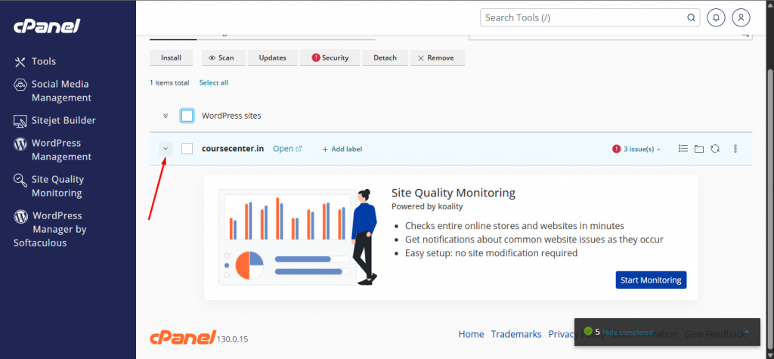This screenshot has height=359, width=774.
Task: Open the file manager folder icon
Action: 699,149
